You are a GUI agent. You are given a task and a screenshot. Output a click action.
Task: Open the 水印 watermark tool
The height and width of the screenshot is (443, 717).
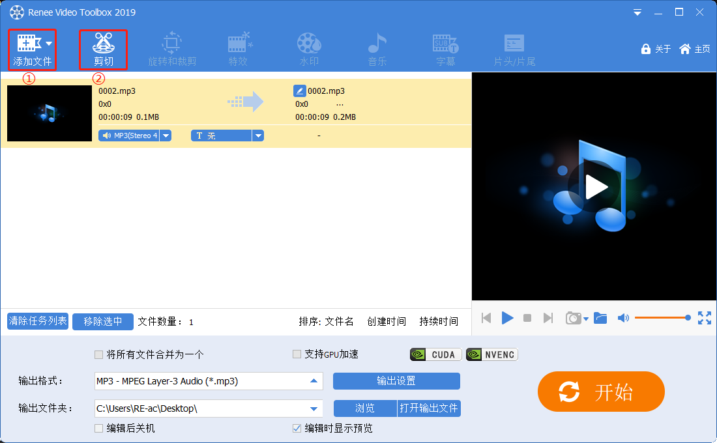pyautogui.click(x=309, y=50)
